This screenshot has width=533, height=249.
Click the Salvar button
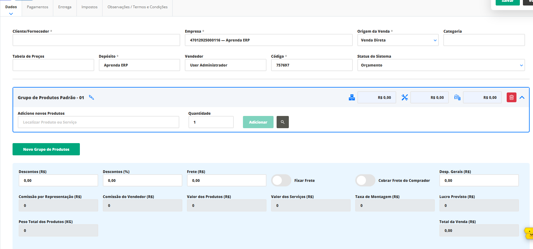click(x=507, y=2)
